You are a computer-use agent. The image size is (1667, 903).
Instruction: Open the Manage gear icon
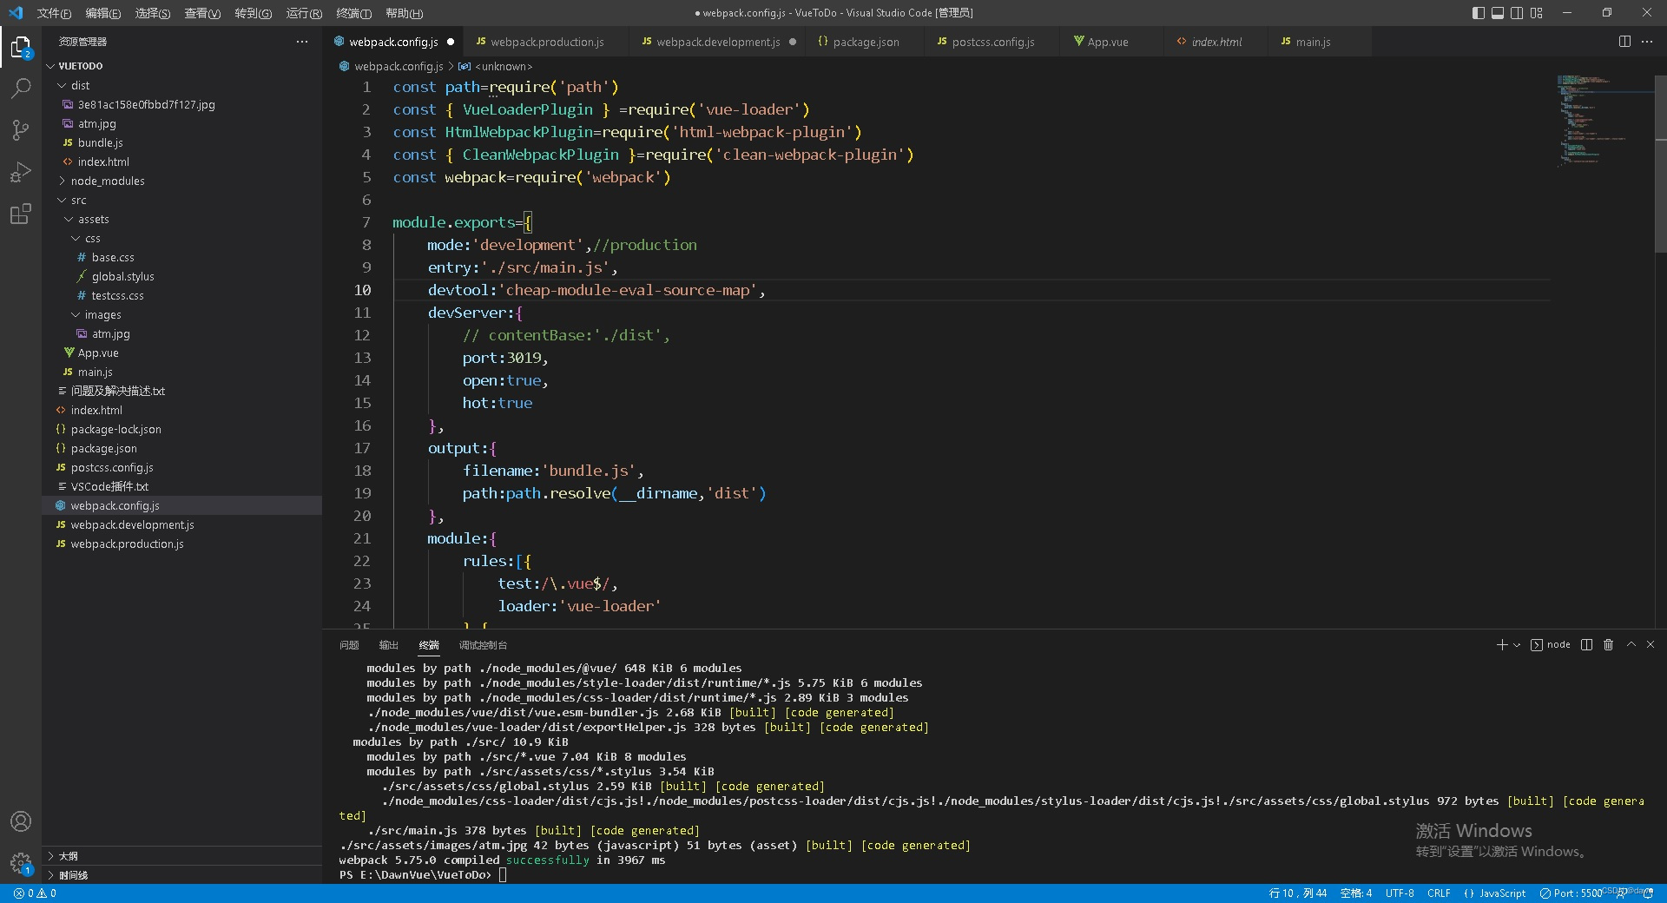tap(21, 863)
